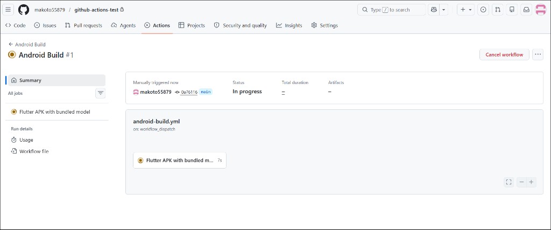Open the Insights tab
This screenshot has width=551, height=230.
click(289, 25)
